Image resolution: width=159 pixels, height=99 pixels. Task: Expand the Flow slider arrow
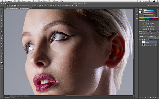coord(48,6)
